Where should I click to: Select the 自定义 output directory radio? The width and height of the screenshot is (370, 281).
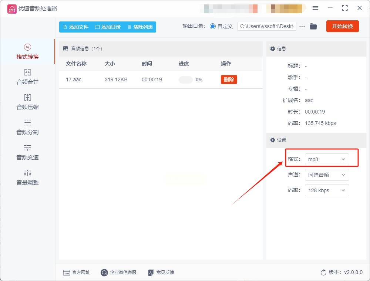click(x=213, y=26)
